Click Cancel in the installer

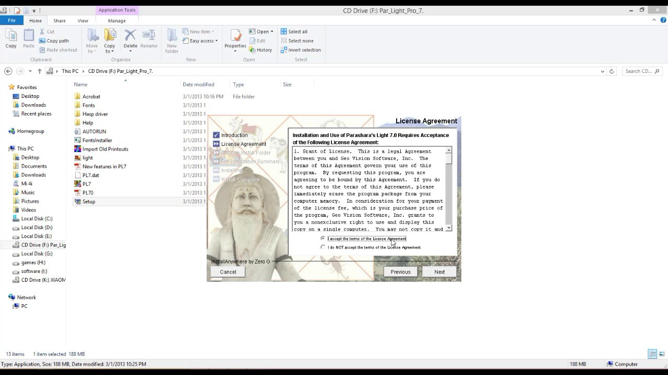[x=228, y=272]
